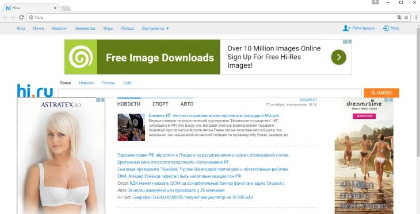420x214 pixels.
Task: Select Погода tab above search box
Action: coord(108,83)
